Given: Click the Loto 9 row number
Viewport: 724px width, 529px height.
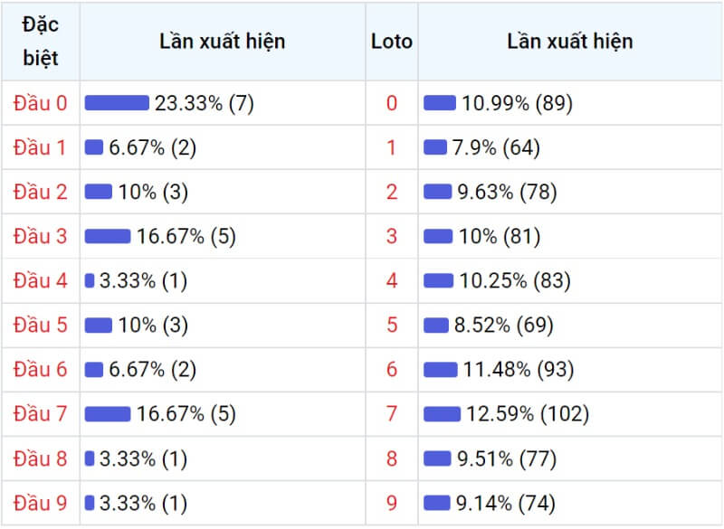Looking at the screenshot, I should click(392, 503).
